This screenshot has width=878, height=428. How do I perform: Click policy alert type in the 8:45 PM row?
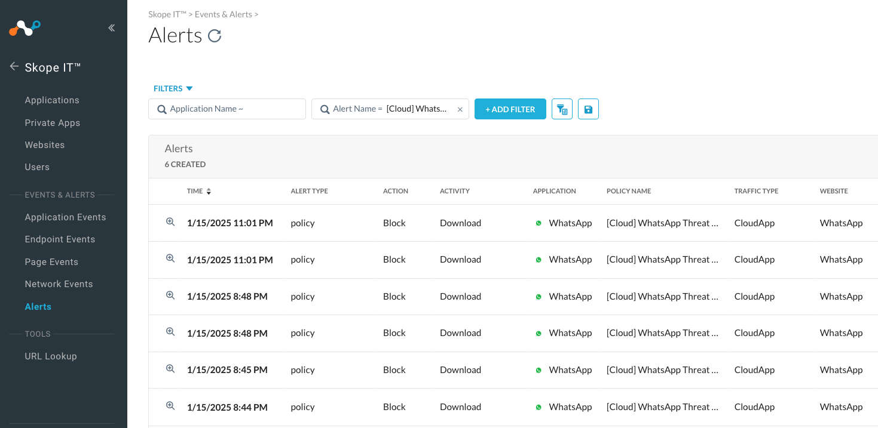coord(302,370)
